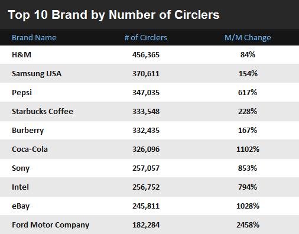
Task: Select the Samsung USA brand cell
Action: tap(37, 74)
